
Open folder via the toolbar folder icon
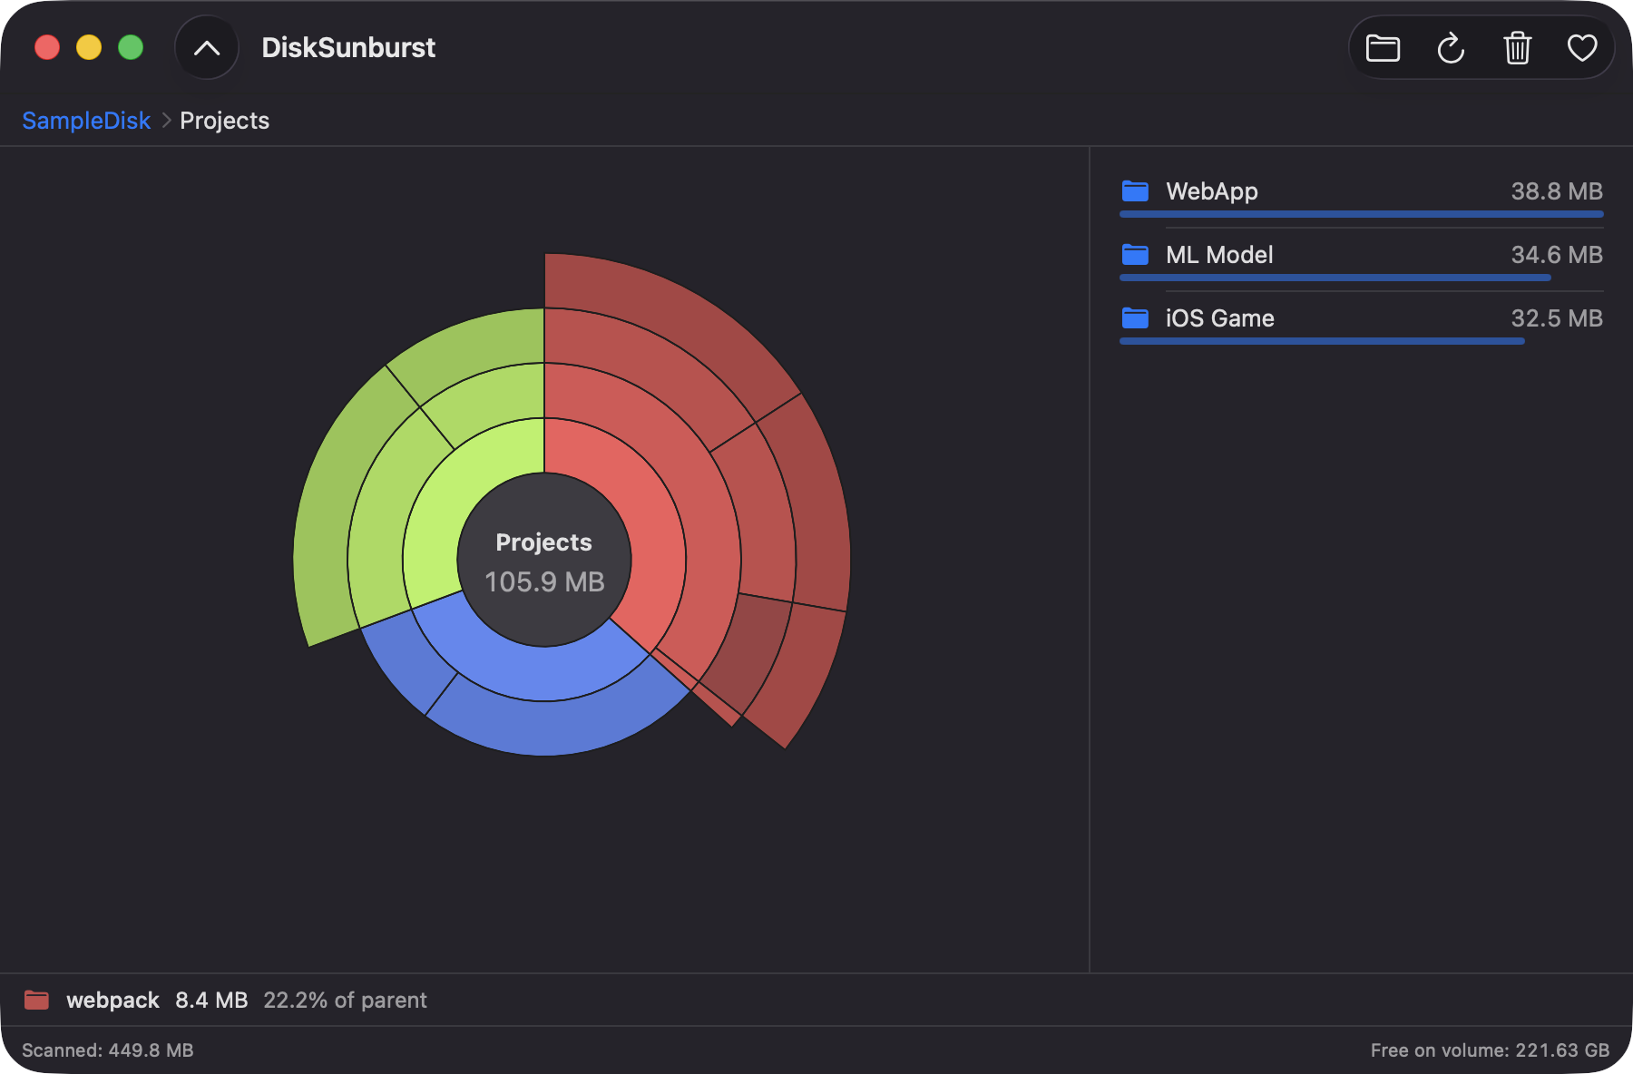(1383, 48)
